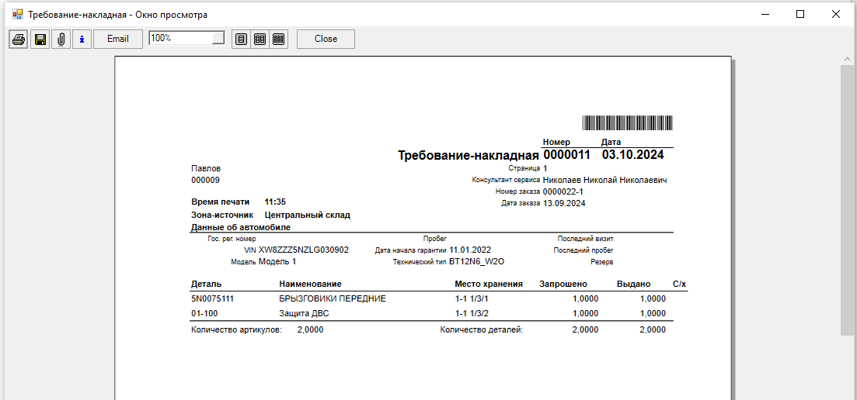The width and height of the screenshot is (857, 400).
Task: Minimize the preview window
Action: 765,14
